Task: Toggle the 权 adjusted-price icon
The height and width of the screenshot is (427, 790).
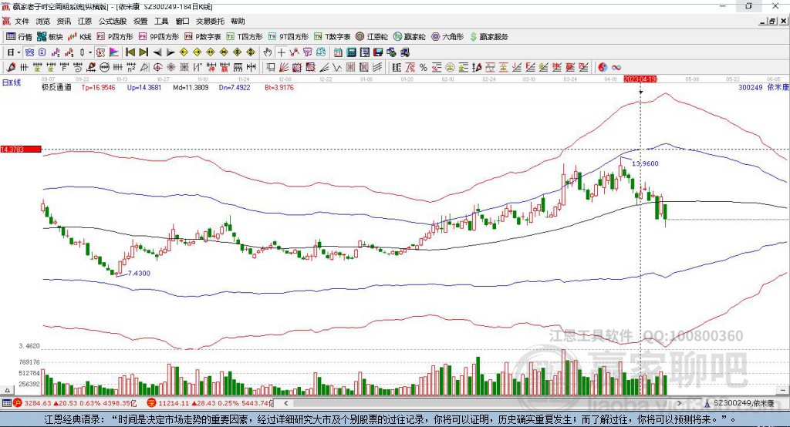Action: coord(100,52)
